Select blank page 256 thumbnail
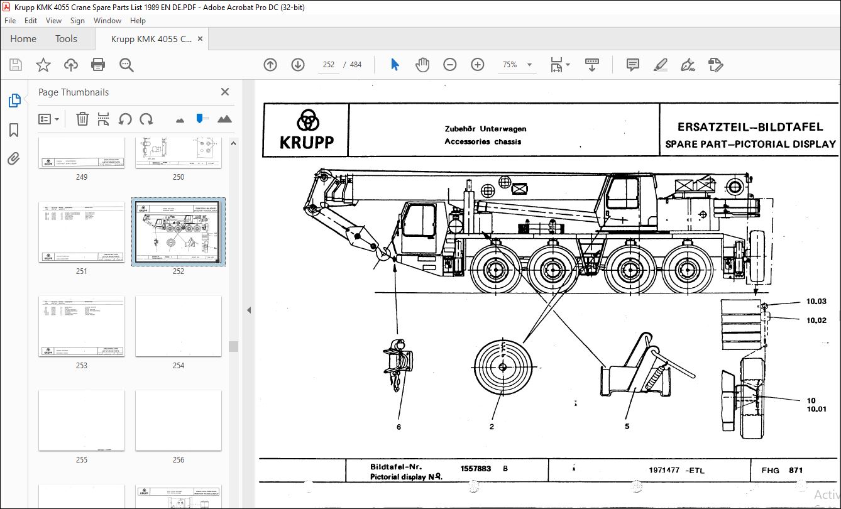841x509 pixels. pos(179,420)
